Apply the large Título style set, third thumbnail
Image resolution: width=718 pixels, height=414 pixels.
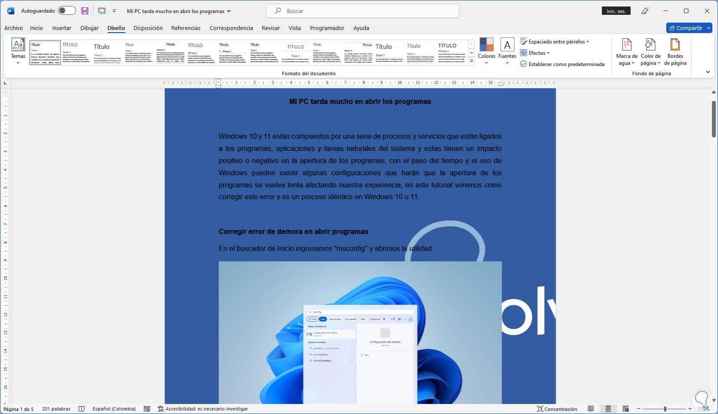click(107, 53)
